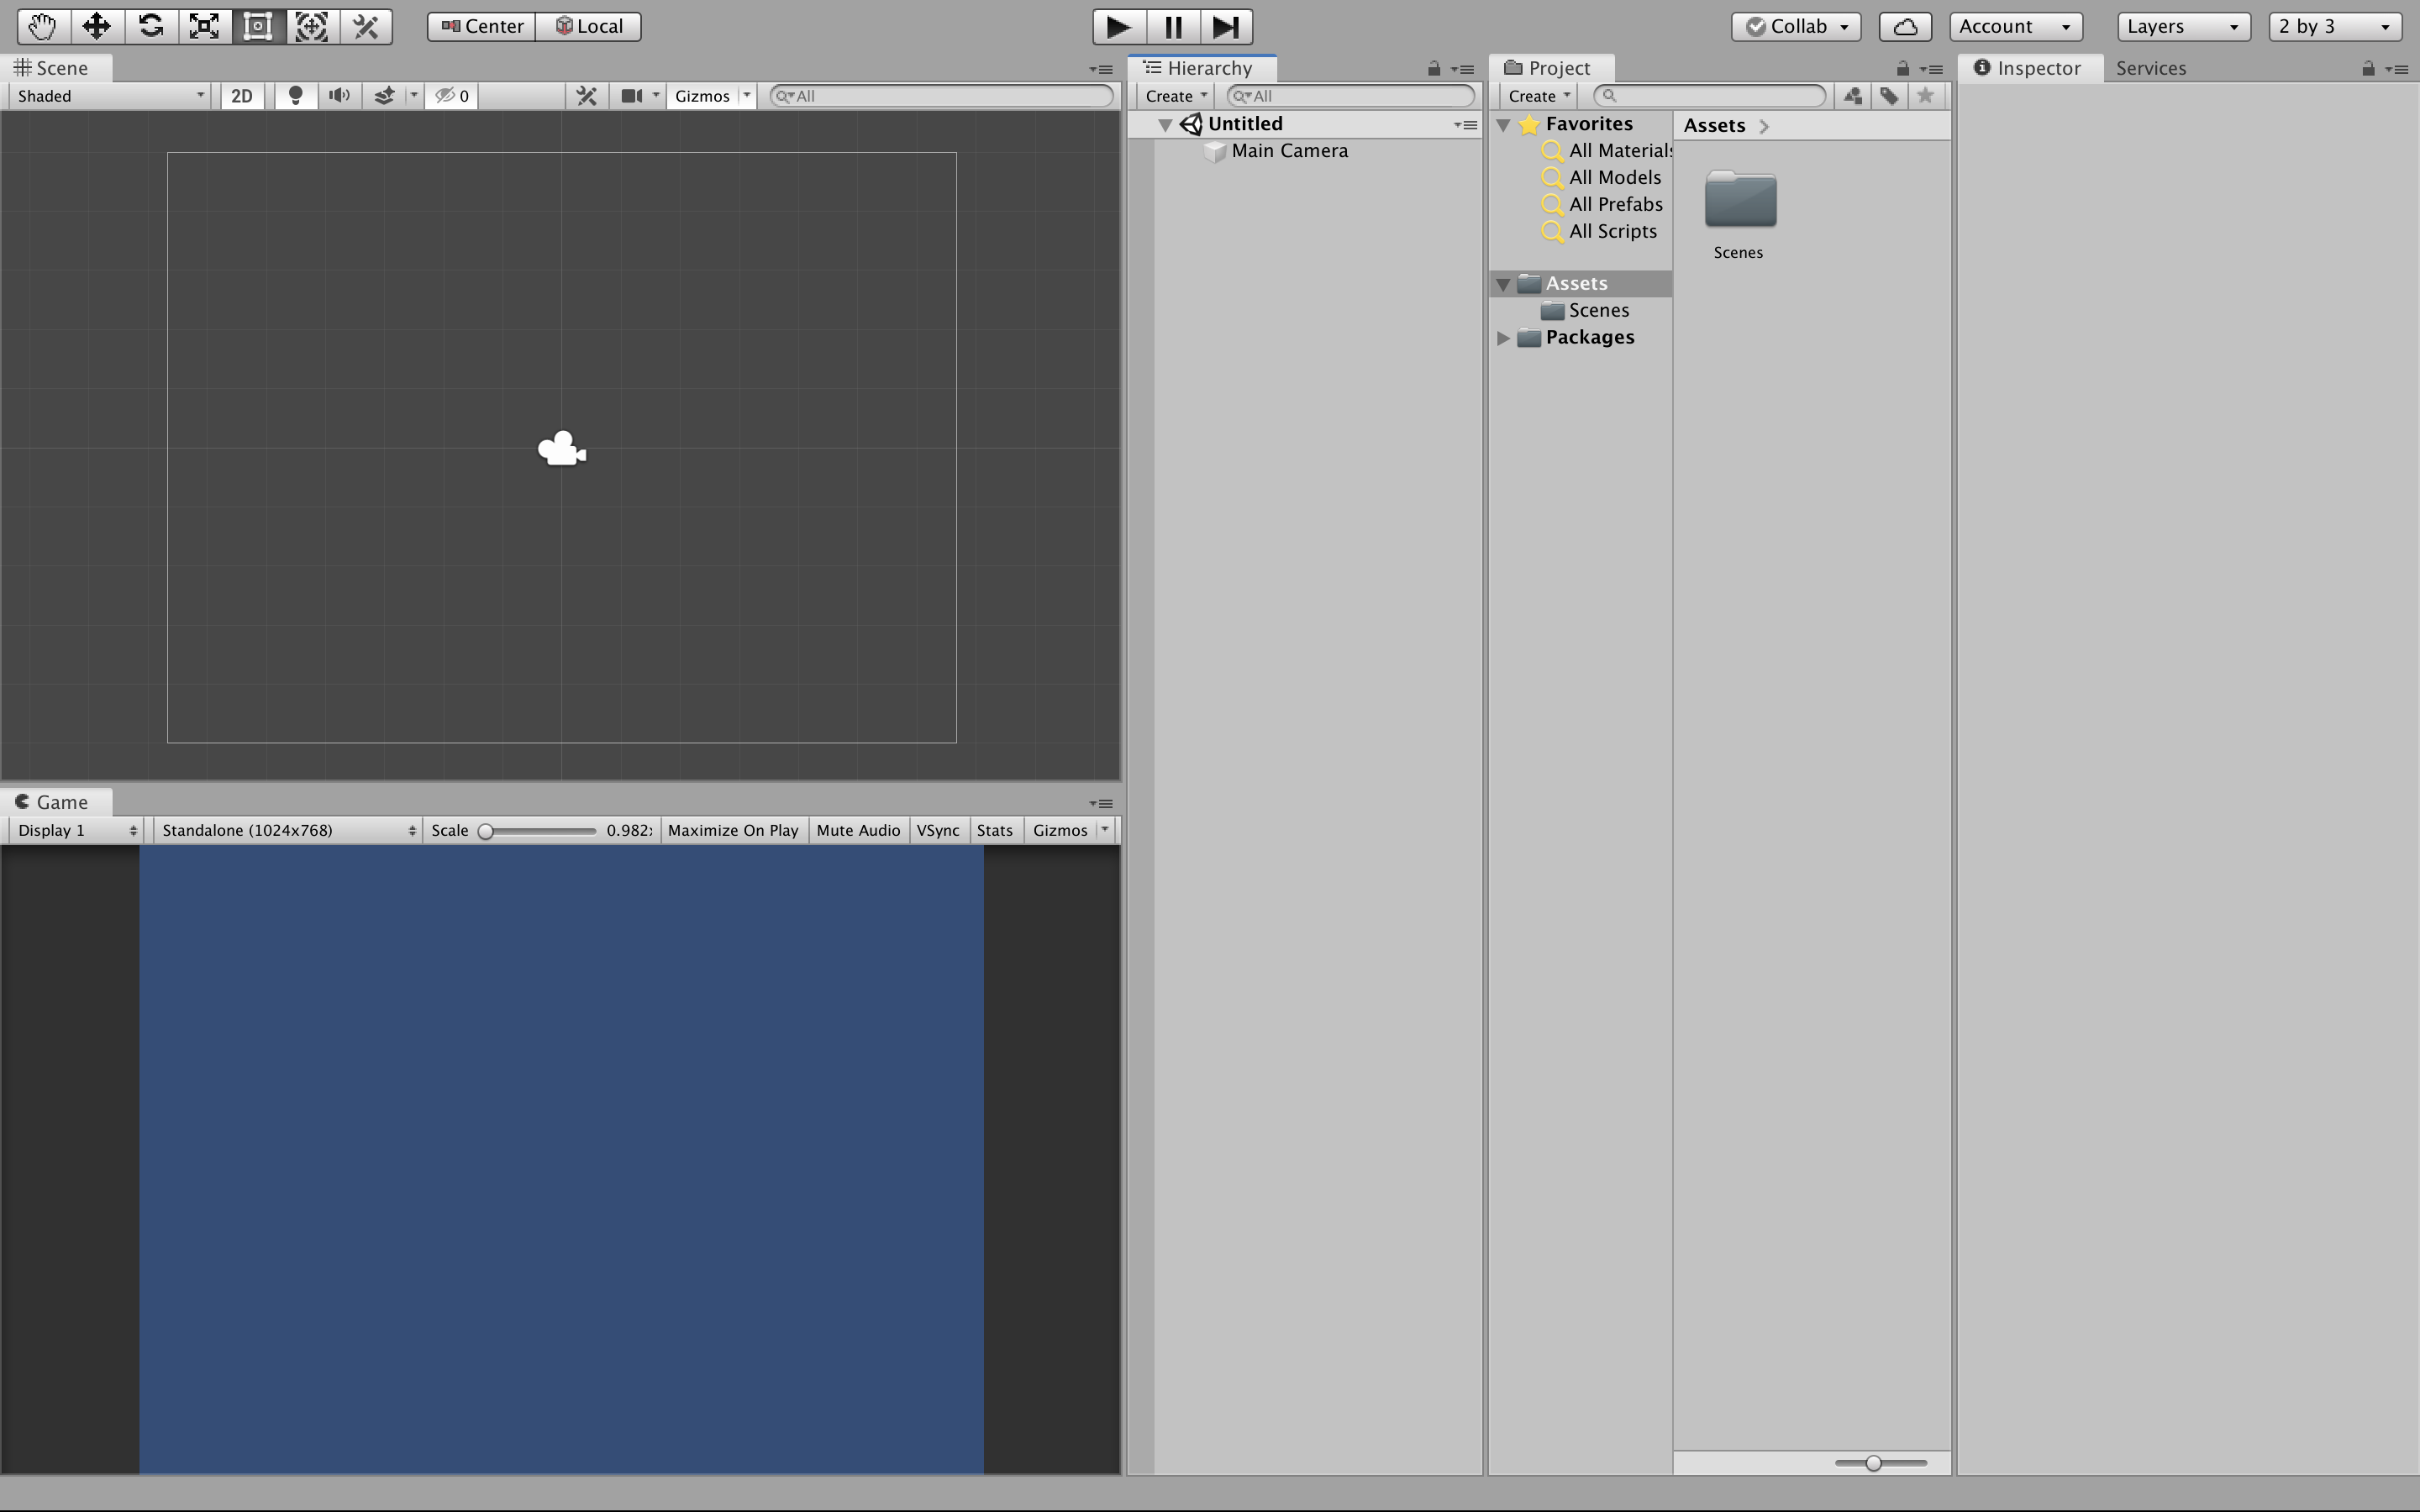Select All Scripts favorite
The height and width of the screenshot is (1512, 2420).
point(1599,232)
